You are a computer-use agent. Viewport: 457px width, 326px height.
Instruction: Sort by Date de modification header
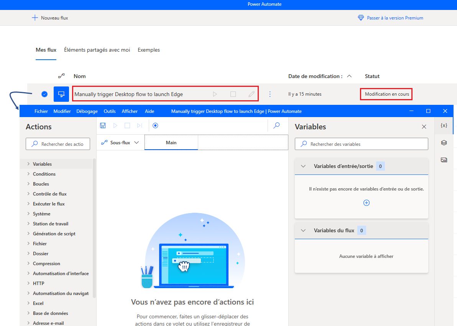tap(316, 76)
